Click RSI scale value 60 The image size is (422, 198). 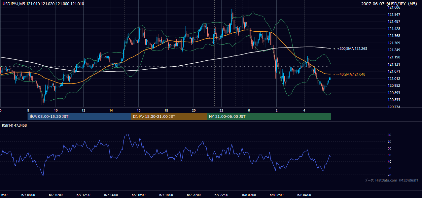(390, 148)
